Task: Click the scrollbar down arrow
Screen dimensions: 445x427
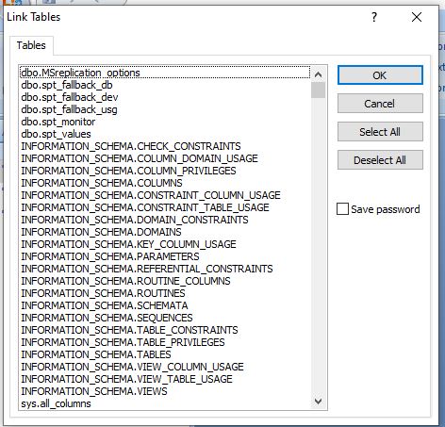Action: tap(318, 402)
